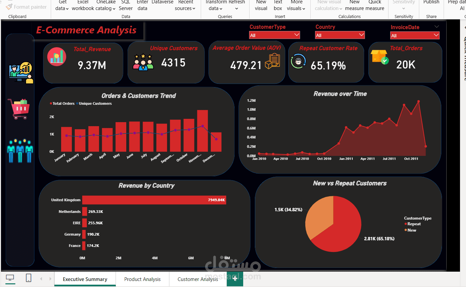This screenshot has width=466, height=287.
Task: Open the Recent sources dropdown
Action: [x=185, y=5]
